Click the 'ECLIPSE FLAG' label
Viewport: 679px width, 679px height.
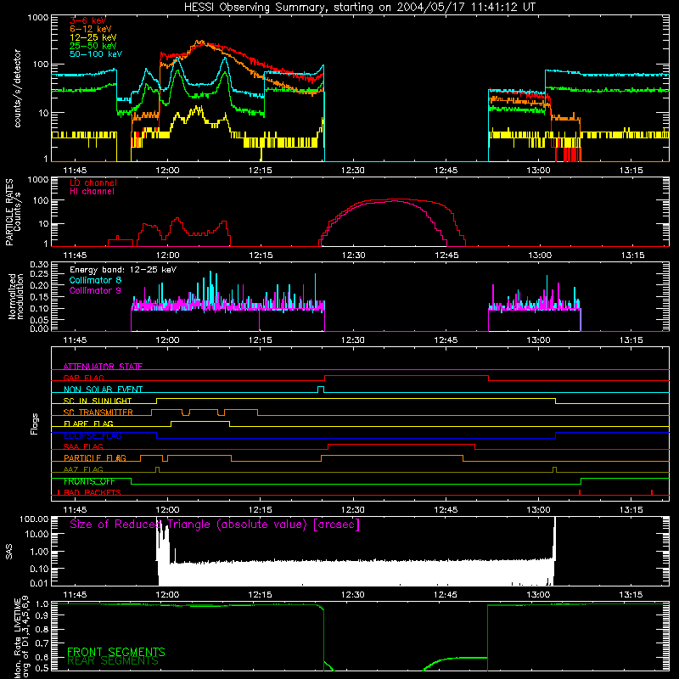[93, 435]
